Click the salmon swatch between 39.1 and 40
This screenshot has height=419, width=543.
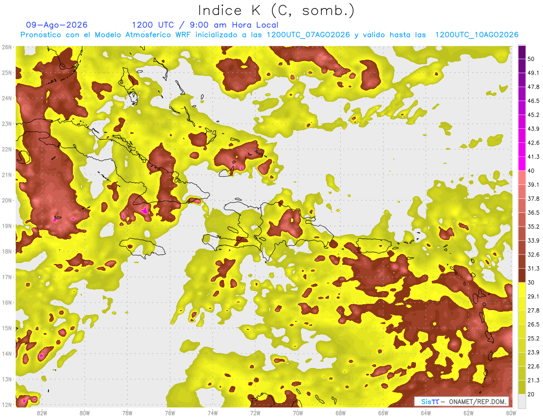tap(522, 177)
